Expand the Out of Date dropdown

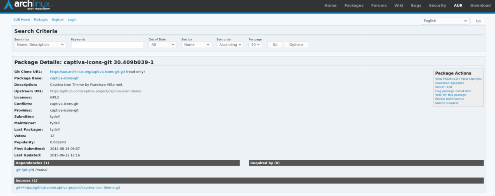(163, 44)
